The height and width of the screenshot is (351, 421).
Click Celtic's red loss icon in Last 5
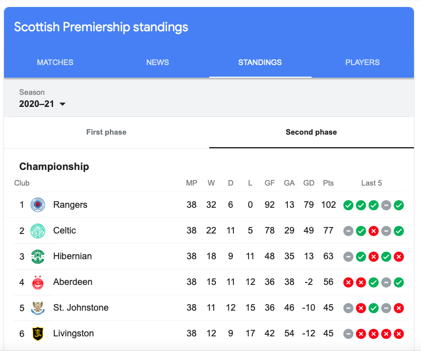[374, 231]
